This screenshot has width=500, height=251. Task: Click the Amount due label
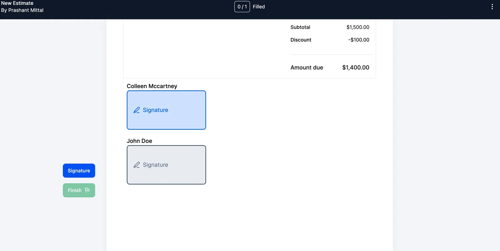307,68
